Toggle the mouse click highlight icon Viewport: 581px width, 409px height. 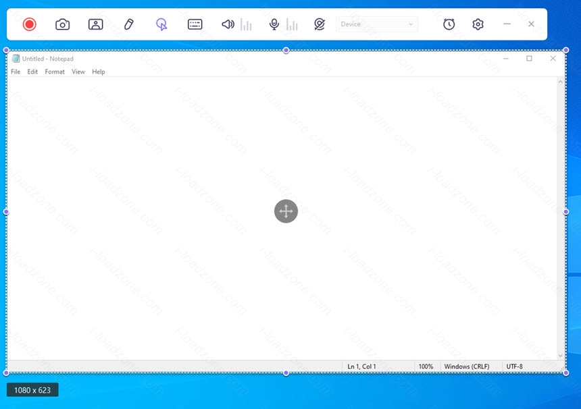pyautogui.click(x=161, y=24)
